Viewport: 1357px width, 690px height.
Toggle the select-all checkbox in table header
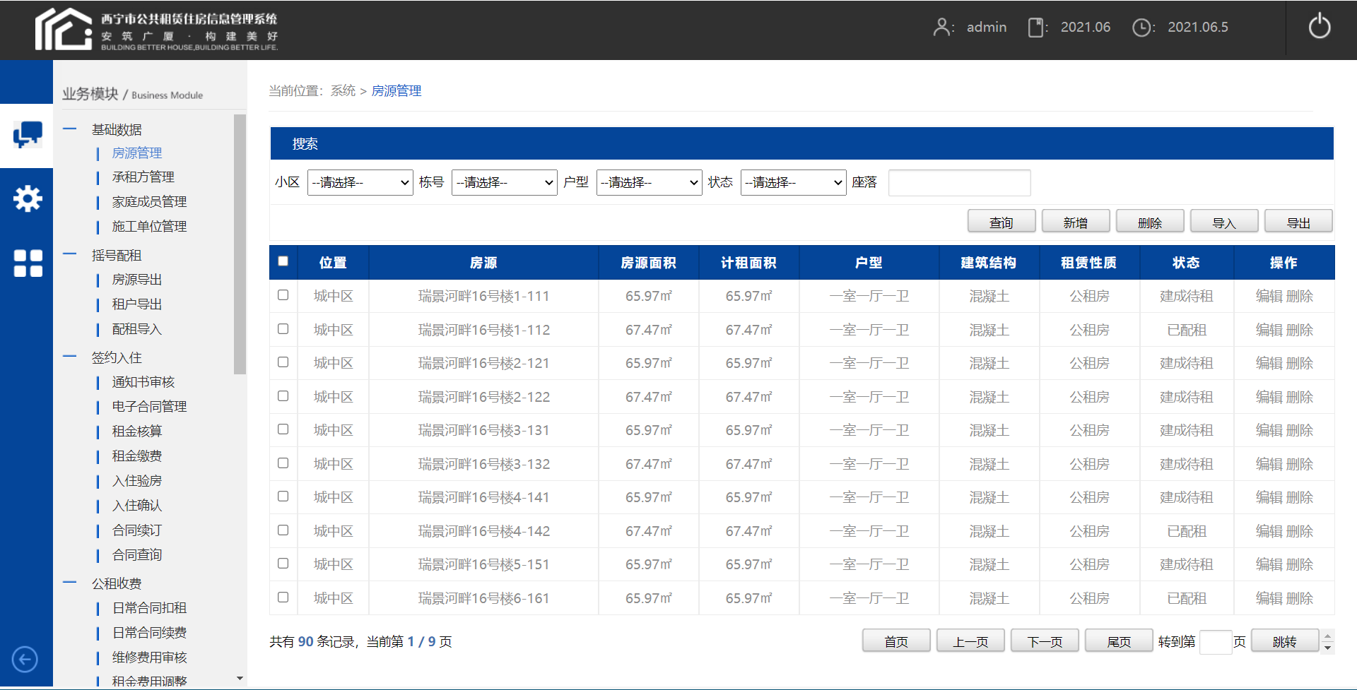click(283, 261)
